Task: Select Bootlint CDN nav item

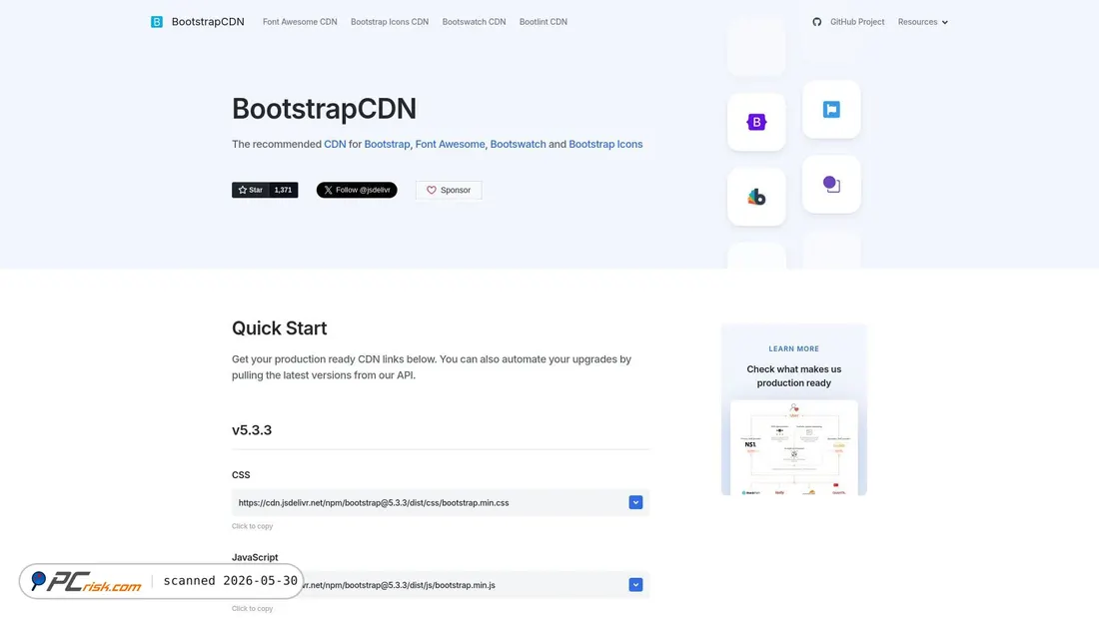Action: tap(544, 22)
